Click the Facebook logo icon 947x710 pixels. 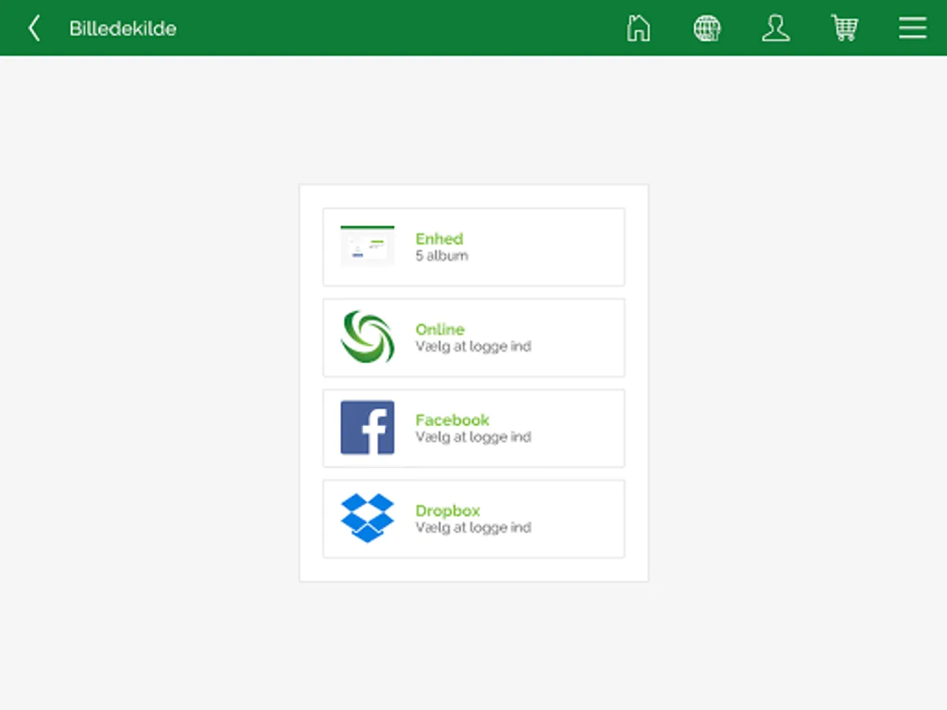pos(368,428)
